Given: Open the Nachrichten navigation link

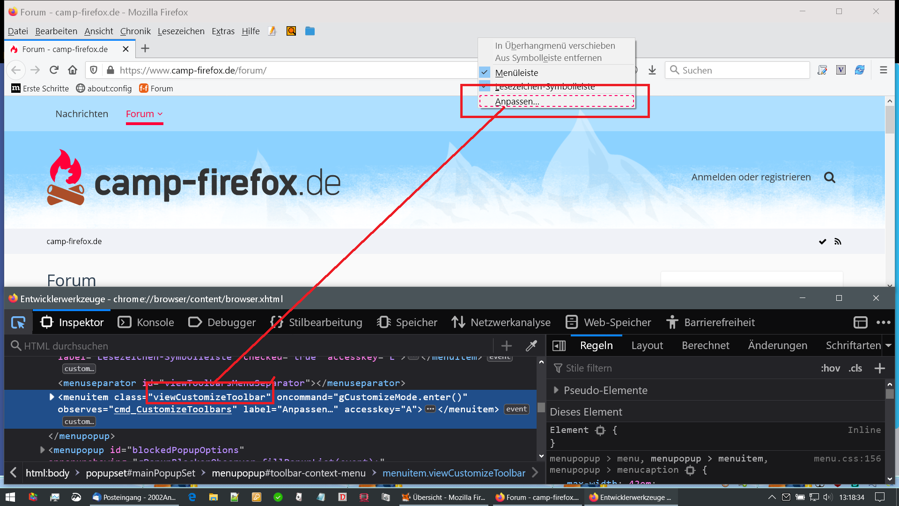Looking at the screenshot, I should 81,114.
